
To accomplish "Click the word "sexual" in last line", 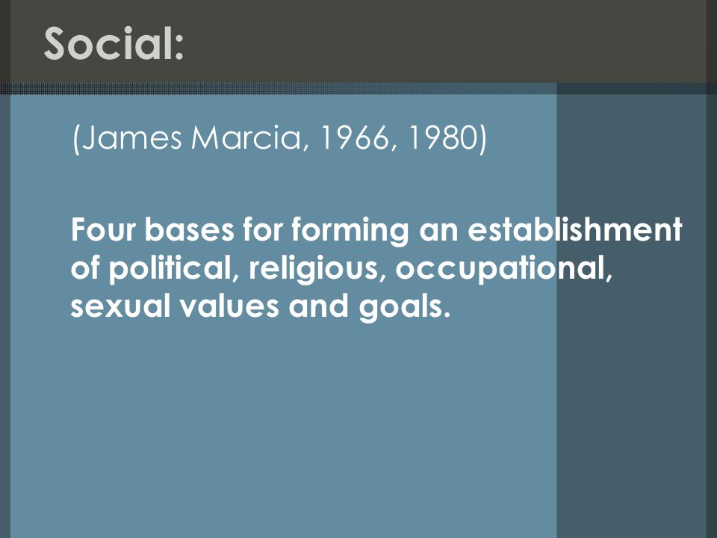I will [x=120, y=306].
